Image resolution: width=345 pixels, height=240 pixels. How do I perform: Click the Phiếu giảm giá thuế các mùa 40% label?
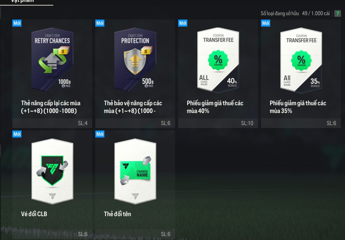215,107
